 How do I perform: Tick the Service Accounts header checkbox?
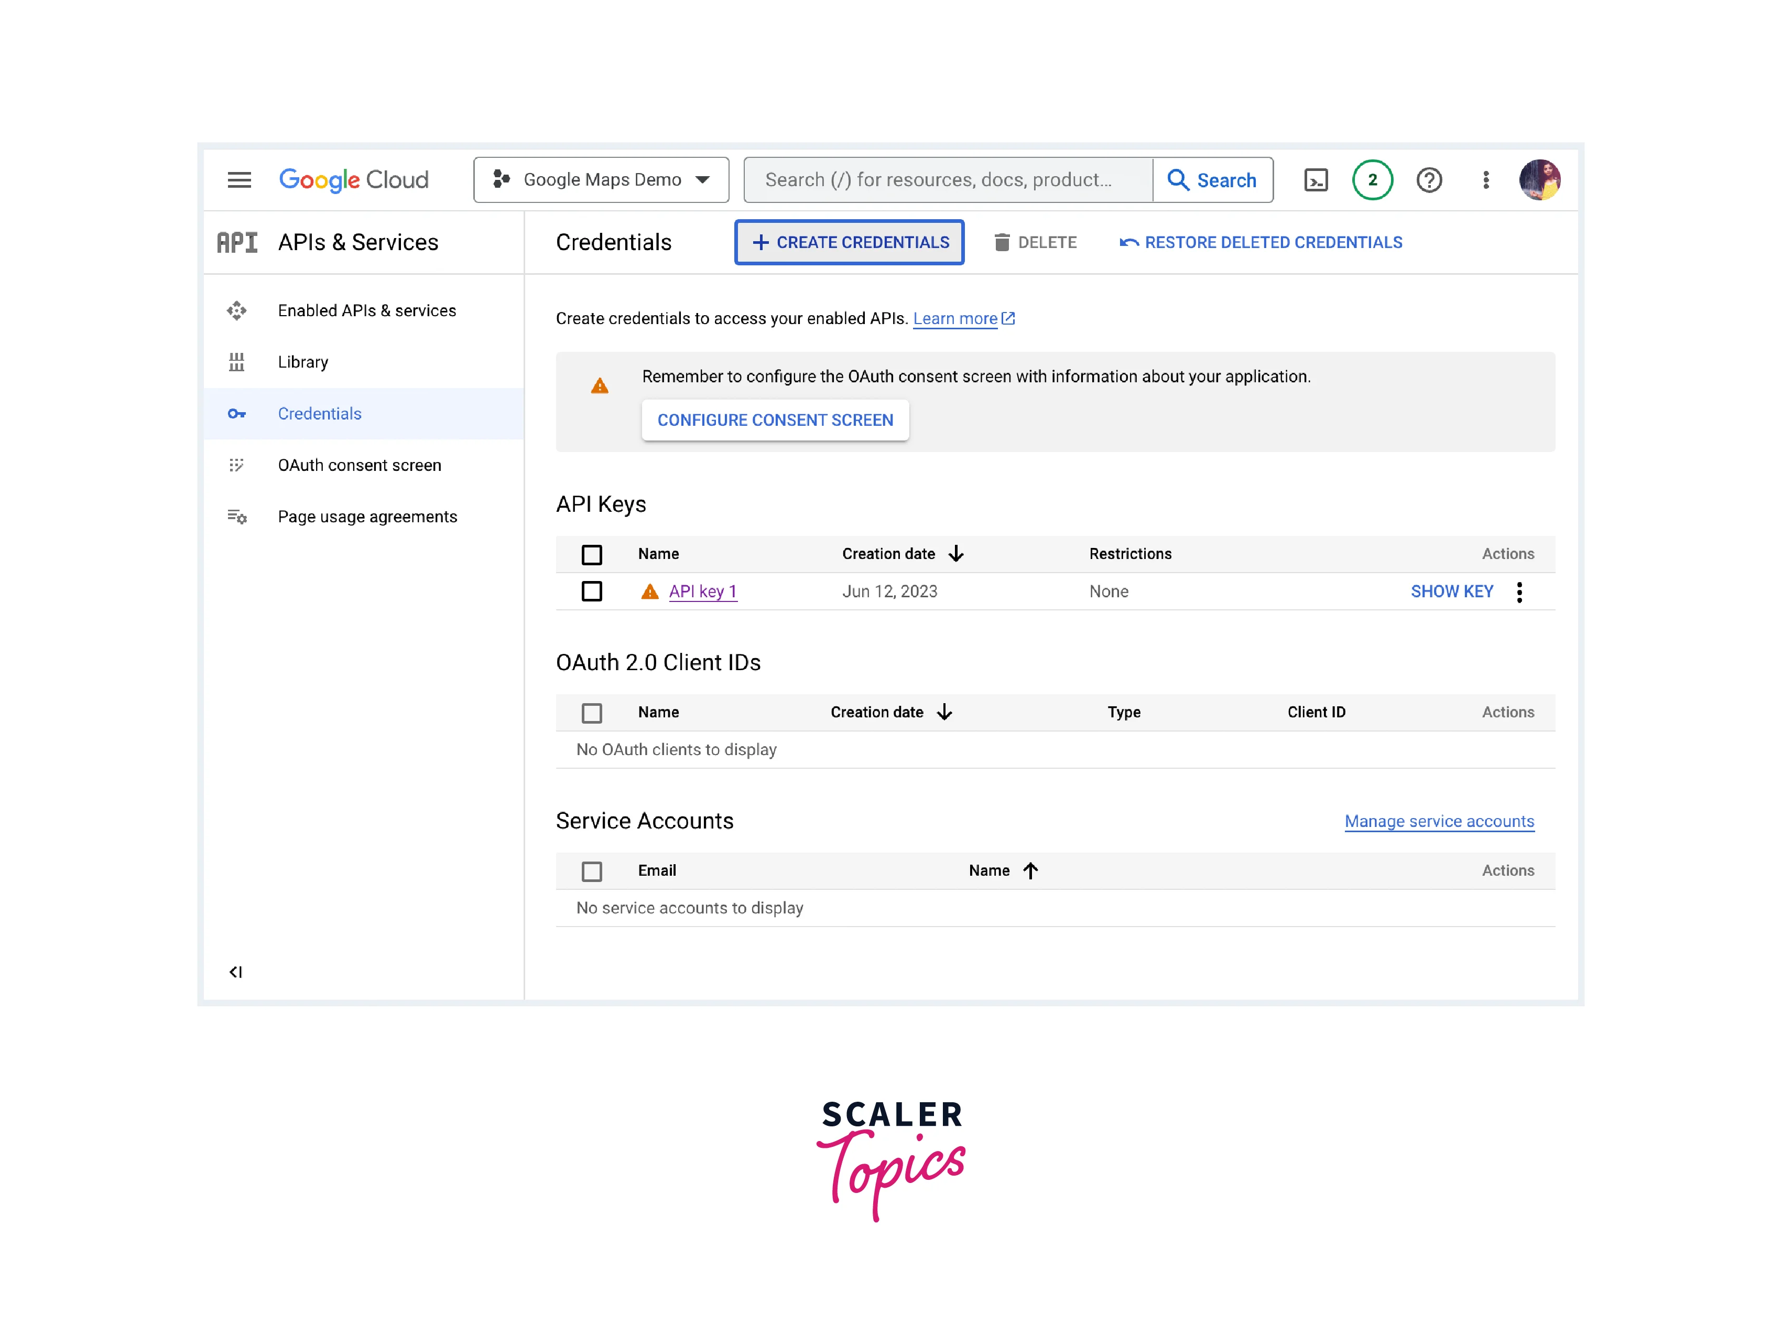point(592,872)
